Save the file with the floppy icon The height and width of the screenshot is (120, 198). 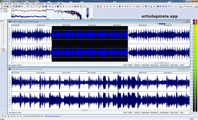coord(7,6)
